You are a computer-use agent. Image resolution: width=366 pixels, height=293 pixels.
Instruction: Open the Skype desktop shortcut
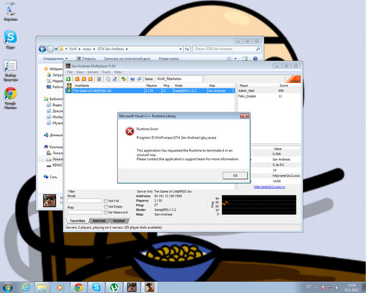(10, 40)
